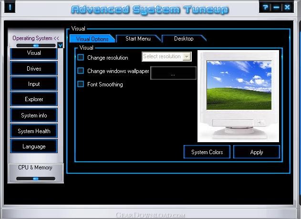Select the Visual Options tab

point(92,39)
